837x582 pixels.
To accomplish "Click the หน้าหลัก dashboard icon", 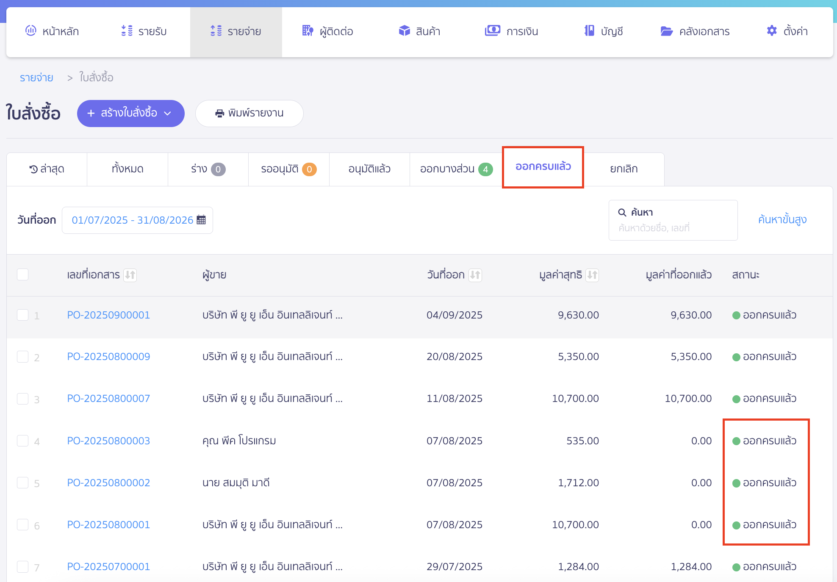I will pos(30,30).
